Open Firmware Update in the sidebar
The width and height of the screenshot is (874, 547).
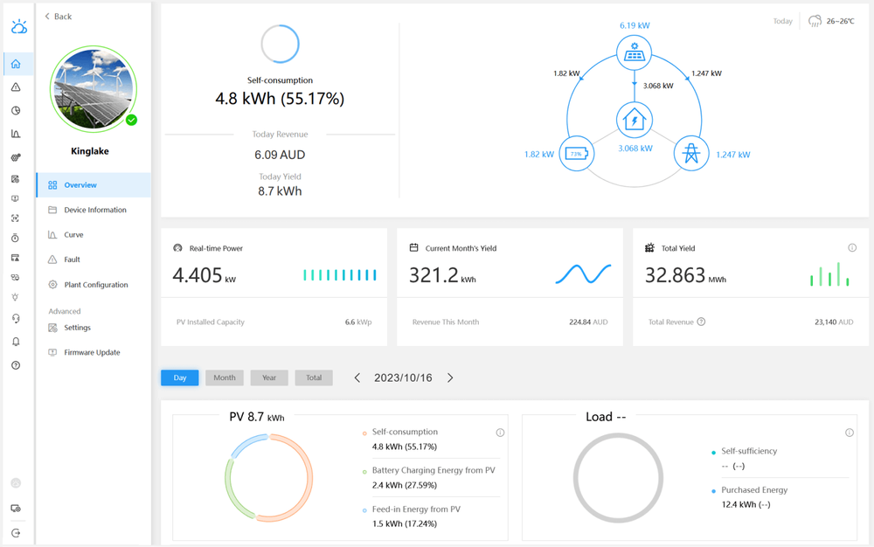point(91,352)
